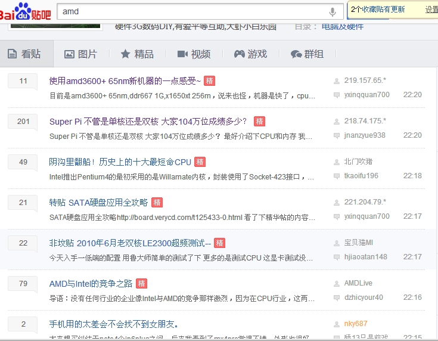Click excerpt starting 今天入手一低端的配置
This screenshot has height=341, width=438.
coord(181,258)
